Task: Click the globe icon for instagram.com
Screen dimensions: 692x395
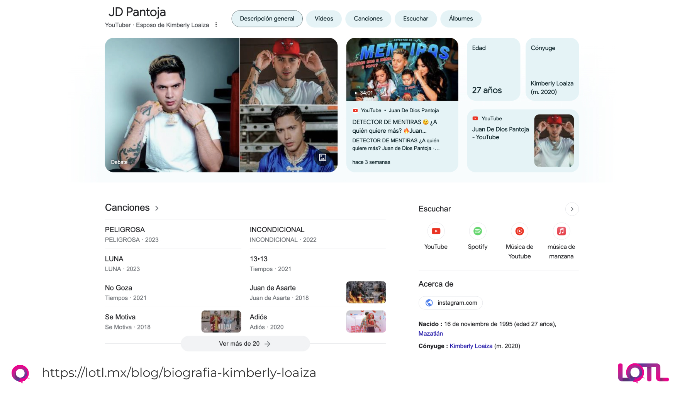Action: 429,303
